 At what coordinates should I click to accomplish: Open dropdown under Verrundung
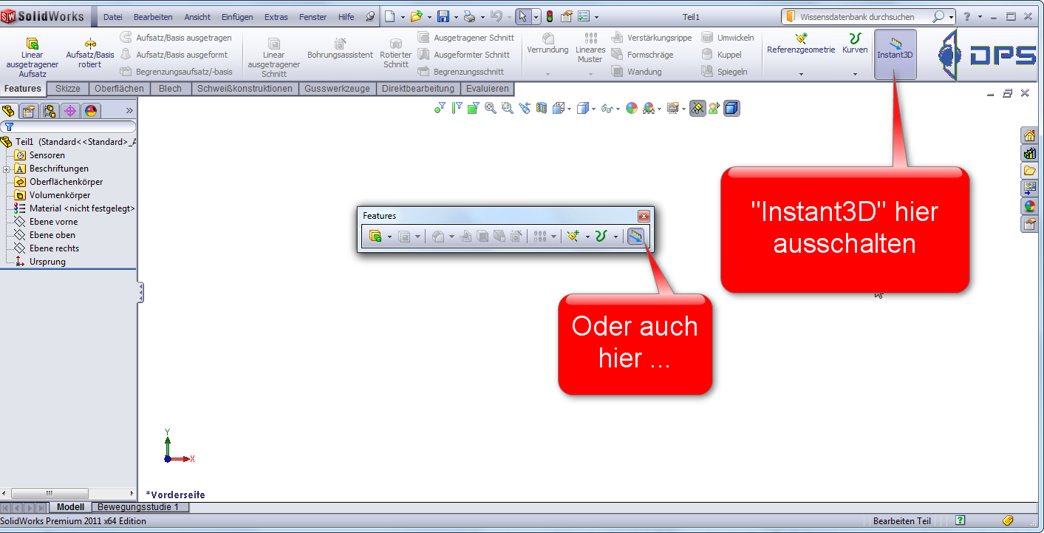(x=547, y=74)
